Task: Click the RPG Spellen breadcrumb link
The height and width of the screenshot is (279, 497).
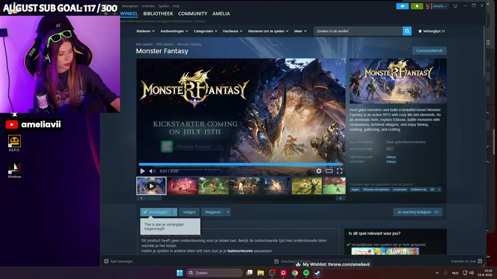Action: 165,45
